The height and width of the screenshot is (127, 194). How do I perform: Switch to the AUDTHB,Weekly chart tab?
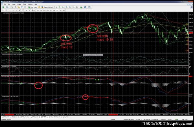(24, 117)
